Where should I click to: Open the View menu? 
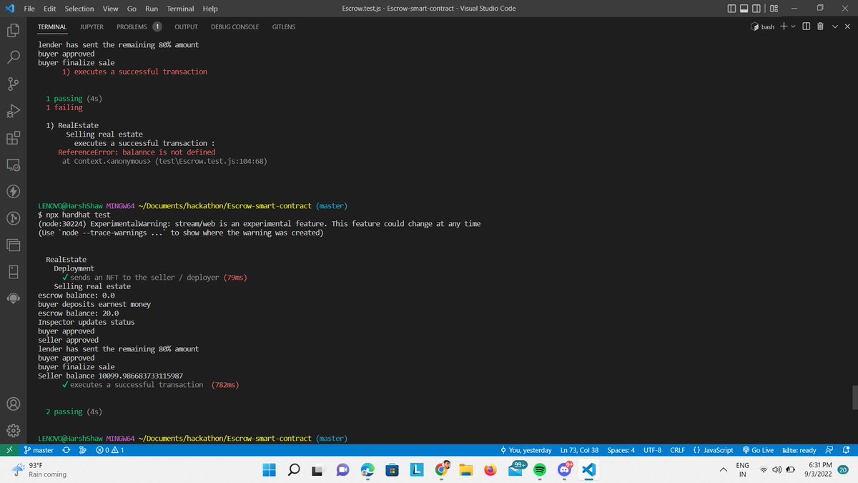(110, 9)
